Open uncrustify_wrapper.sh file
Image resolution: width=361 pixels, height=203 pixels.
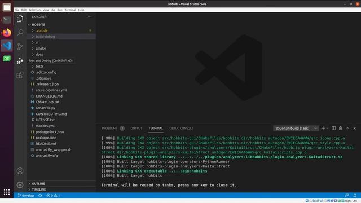tap(53, 149)
